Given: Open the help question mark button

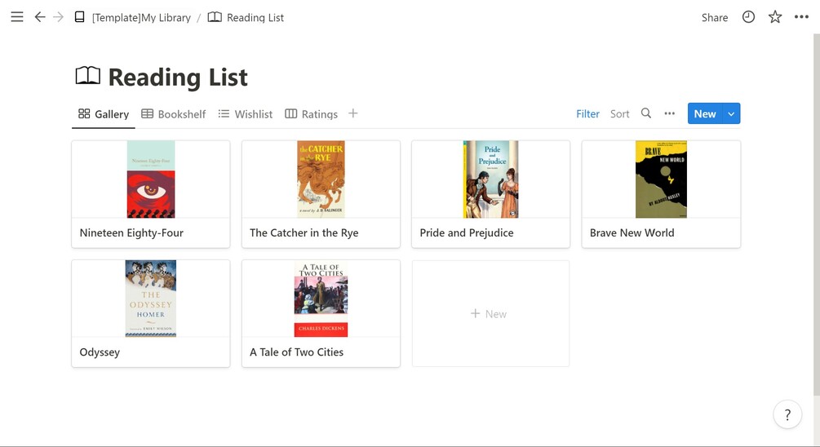Looking at the screenshot, I should (x=787, y=414).
